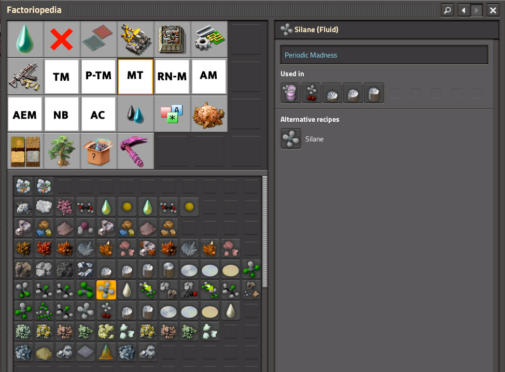The height and width of the screenshot is (372, 505).
Task: Open the submachine gun combat category
Action: [25, 77]
